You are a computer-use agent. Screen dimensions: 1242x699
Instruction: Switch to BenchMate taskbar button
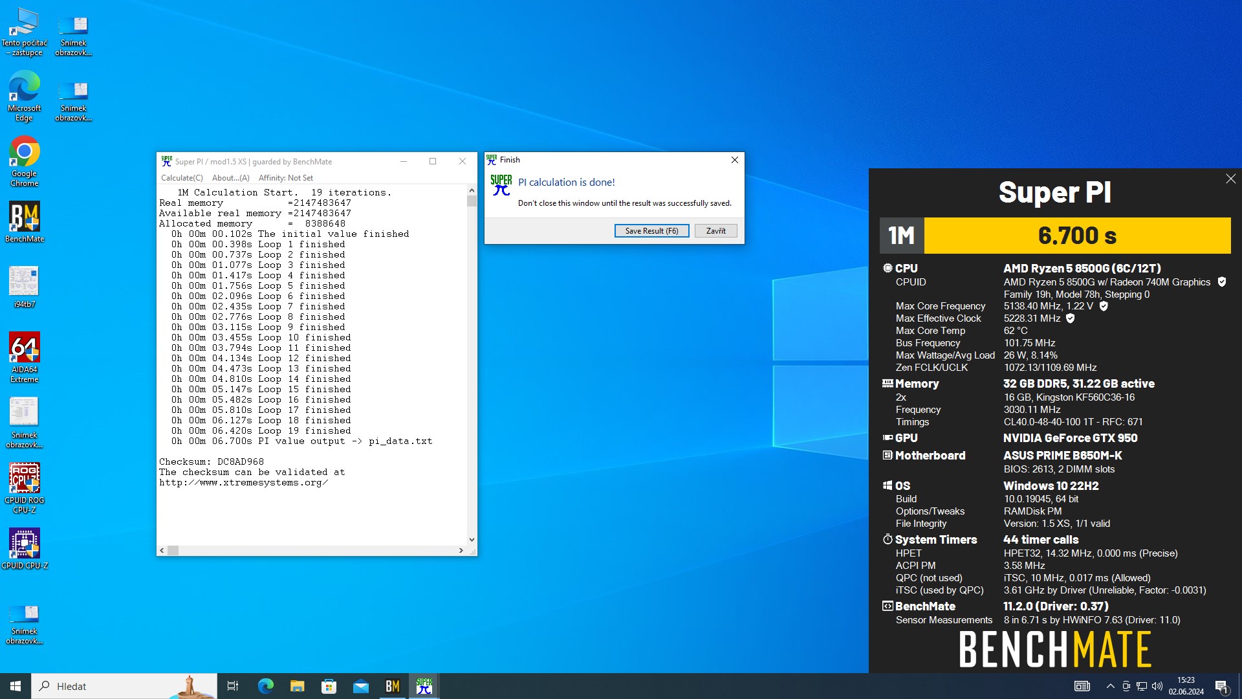click(392, 686)
